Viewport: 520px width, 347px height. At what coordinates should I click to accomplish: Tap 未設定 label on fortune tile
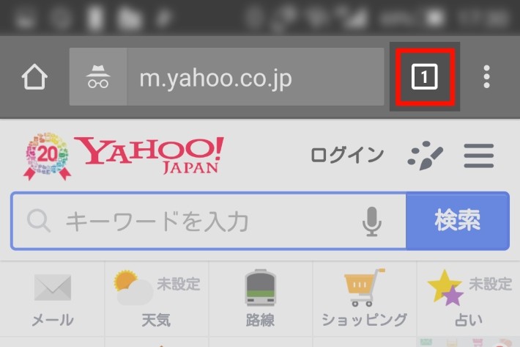coord(490,284)
